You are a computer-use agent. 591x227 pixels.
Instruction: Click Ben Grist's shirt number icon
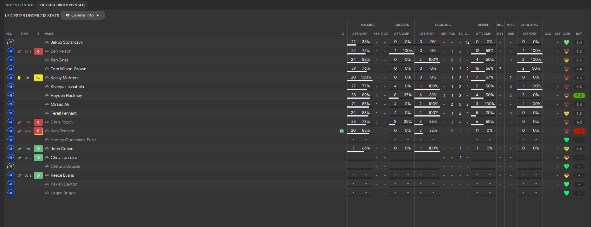(11, 60)
